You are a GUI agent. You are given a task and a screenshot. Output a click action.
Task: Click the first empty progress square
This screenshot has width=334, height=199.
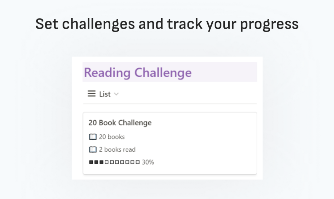coord(107,162)
